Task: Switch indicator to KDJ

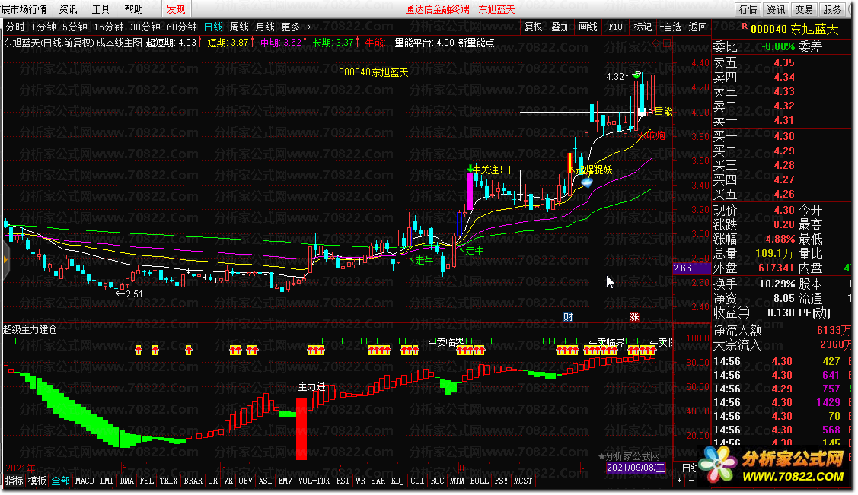Action: coord(398,481)
